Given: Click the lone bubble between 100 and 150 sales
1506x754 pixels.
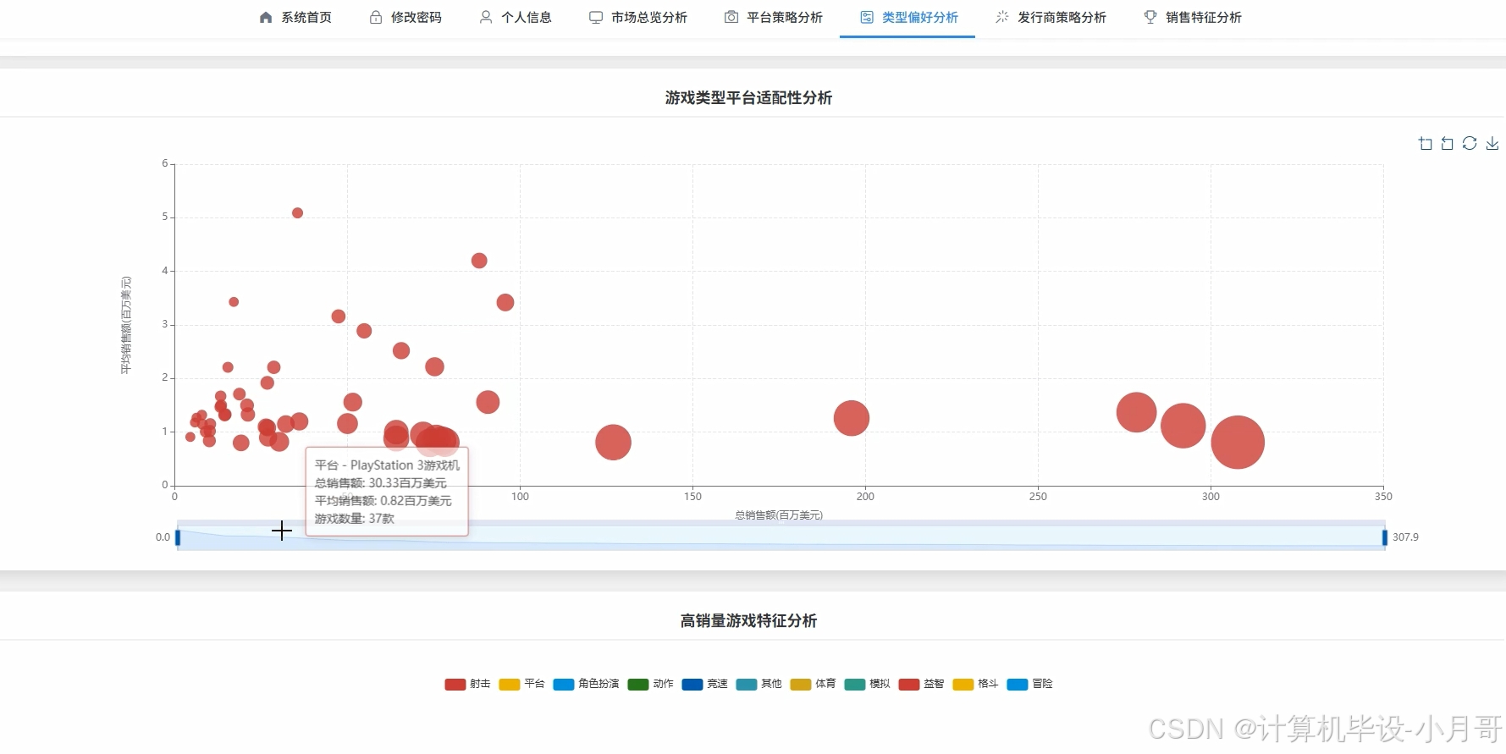Looking at the screenshot, I should tap(614, 442).
